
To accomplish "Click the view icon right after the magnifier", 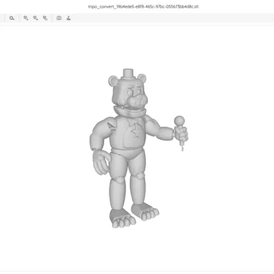I will pyautogui.click(x=26, y=18).
